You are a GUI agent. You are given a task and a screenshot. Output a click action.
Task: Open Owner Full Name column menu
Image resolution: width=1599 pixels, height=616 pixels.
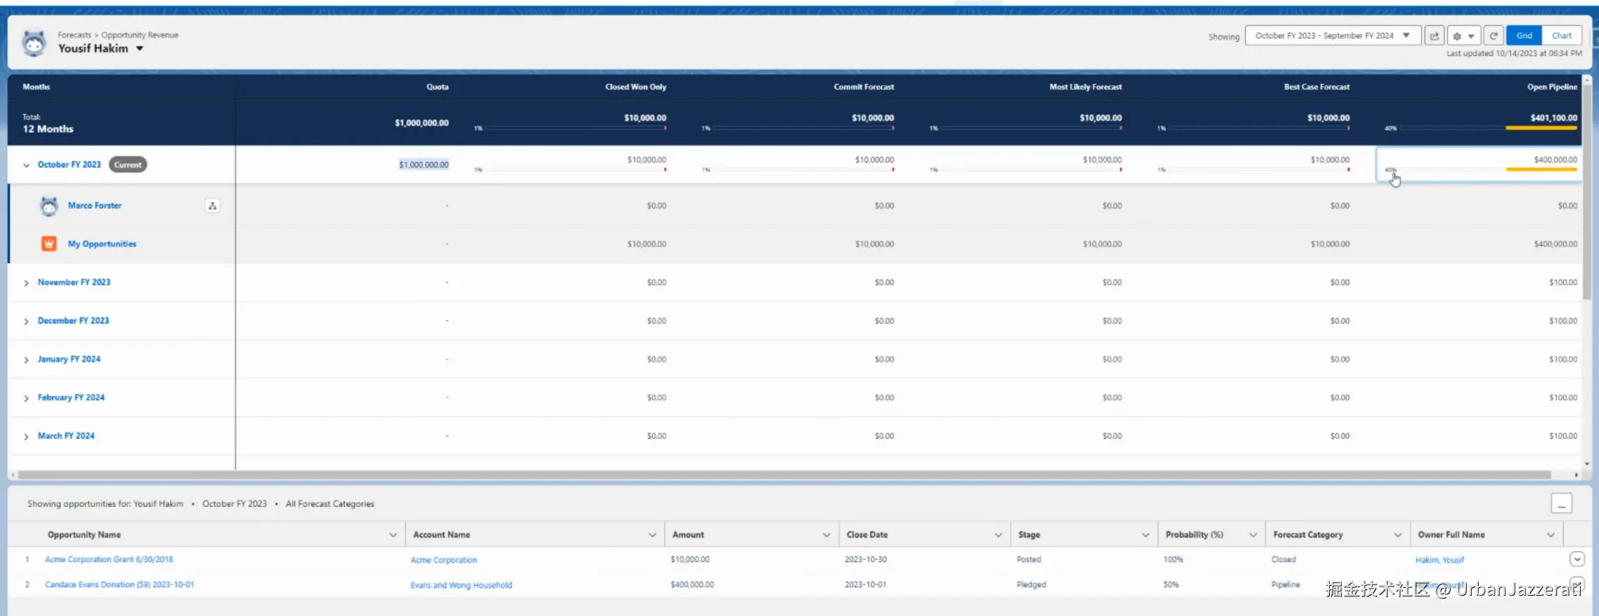[x=1551, y=535]
